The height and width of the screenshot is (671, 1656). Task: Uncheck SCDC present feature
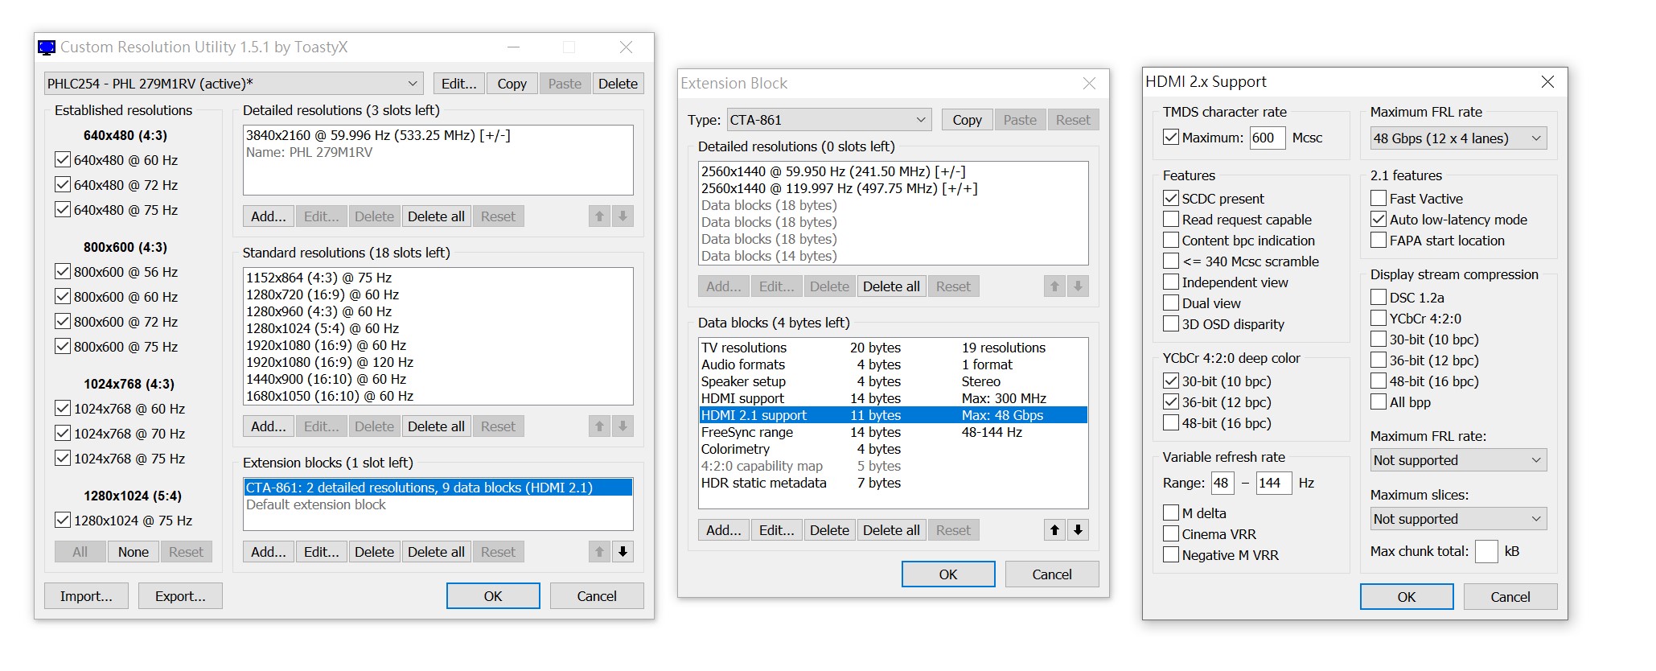click(1171, 199)
